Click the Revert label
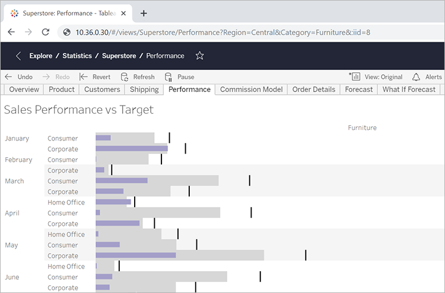Screen dimensions: 445x293 pyautogui.click(x=101, y=77)
